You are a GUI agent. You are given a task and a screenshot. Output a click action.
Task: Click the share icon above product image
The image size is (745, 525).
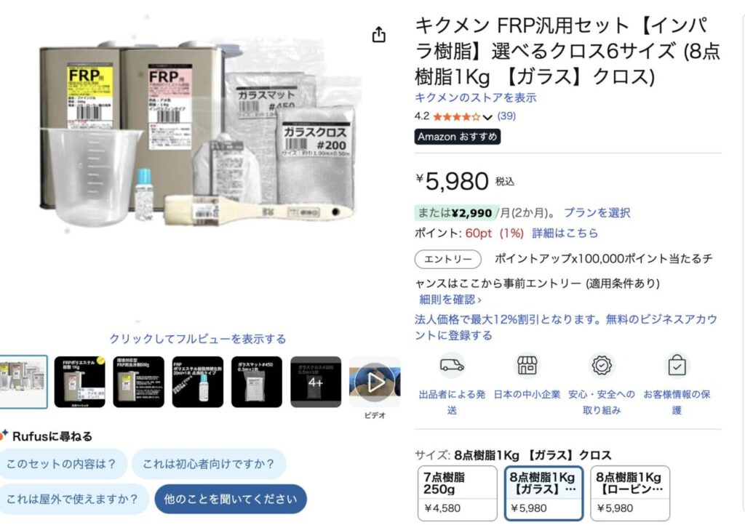click(x=378, y=35)
